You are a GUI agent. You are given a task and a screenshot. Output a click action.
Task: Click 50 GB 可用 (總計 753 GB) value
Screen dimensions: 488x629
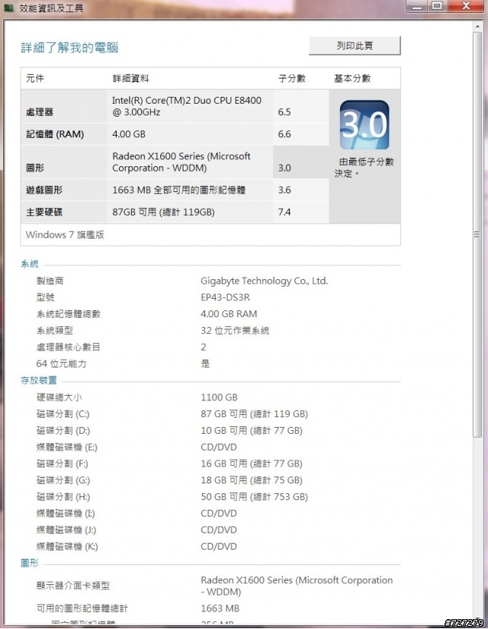click(255, 496)
